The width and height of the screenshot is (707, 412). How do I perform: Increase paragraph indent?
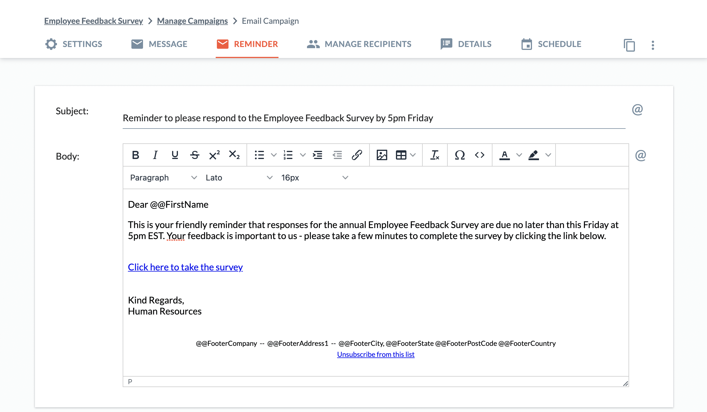click(317, 155)
